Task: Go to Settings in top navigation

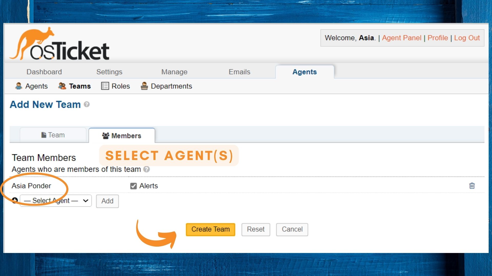Action: click(x=109, y=72)
